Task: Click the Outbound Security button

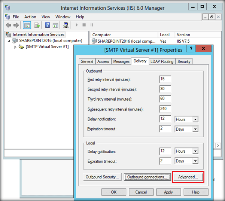Action: point(102,177)
